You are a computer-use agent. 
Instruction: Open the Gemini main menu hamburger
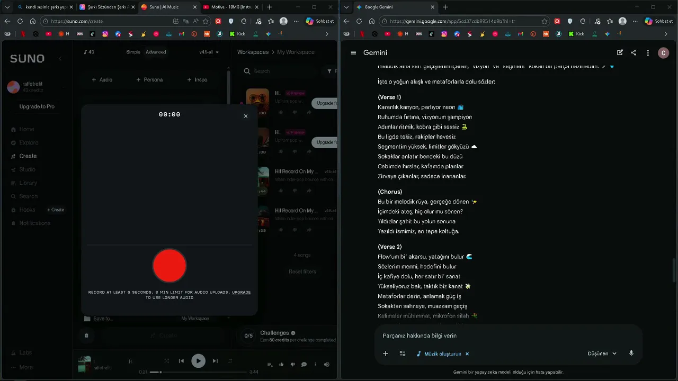[353, 53]
